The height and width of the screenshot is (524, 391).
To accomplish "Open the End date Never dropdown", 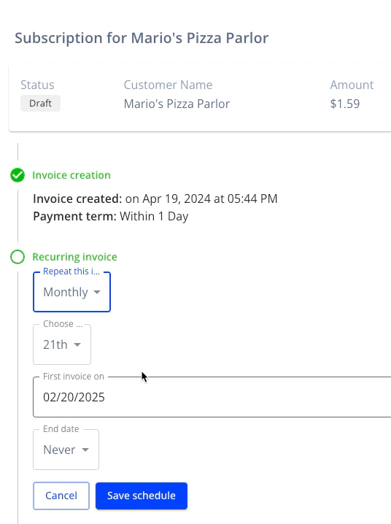I will 66,450.
